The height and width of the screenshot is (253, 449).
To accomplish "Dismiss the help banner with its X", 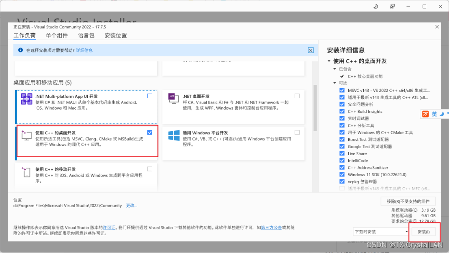I will (x=311, y=50).
